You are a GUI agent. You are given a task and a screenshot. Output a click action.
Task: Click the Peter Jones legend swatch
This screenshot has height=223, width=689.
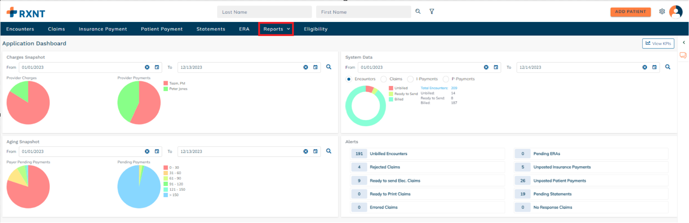[x=166, y=89]
